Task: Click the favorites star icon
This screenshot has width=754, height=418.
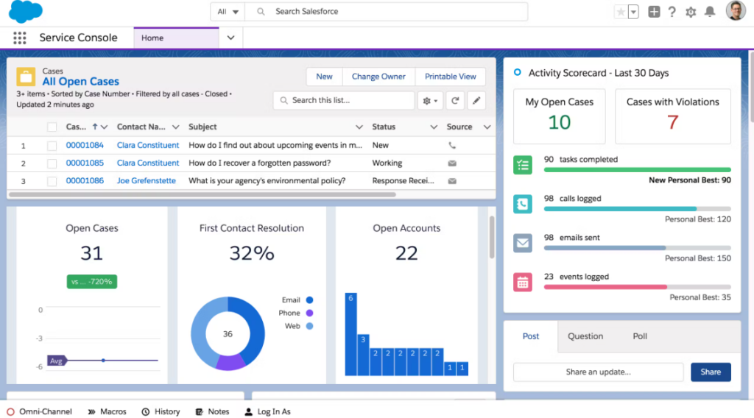Action: point(621,12)
